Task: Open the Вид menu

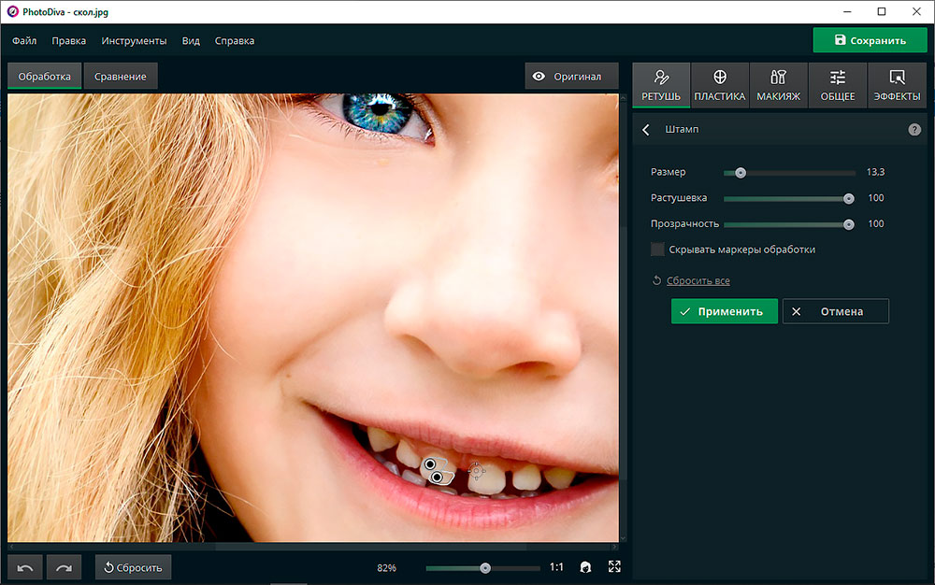Action: click(191, 40)
